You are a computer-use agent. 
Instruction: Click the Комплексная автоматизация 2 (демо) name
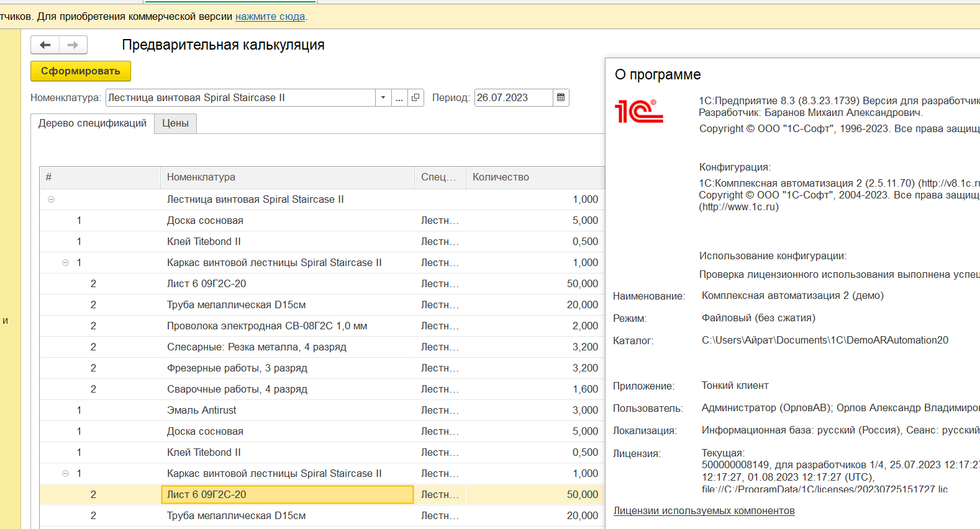(792, 295)
